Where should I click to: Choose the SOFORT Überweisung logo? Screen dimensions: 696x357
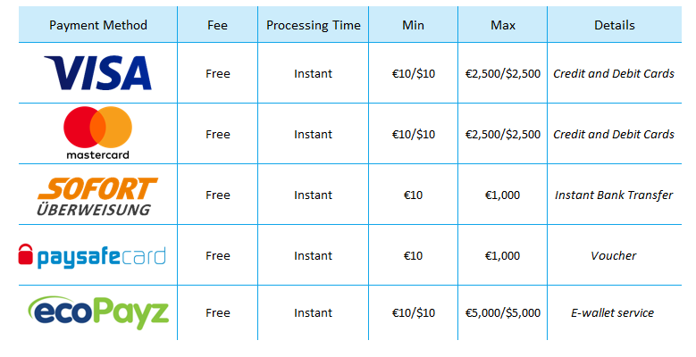pos(97,196)
